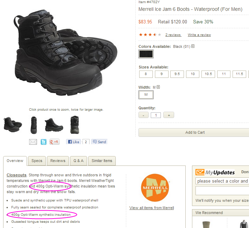Switch to the Specs tab
Viewport: 249px width, 228px height.
click(37, 161)
